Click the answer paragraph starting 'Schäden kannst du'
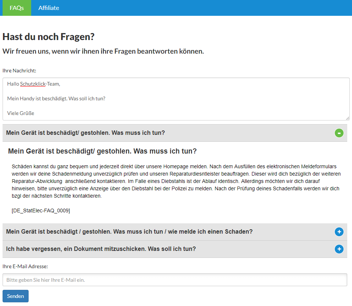Viewport: 352px width, 306px height. tap(176, 181)
